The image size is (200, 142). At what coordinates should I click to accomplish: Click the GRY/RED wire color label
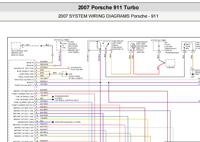(44, 93)
